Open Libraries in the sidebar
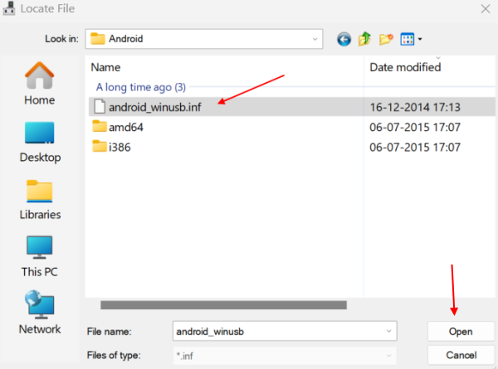This screenshot has height=369, width=498. coord(40,200)
